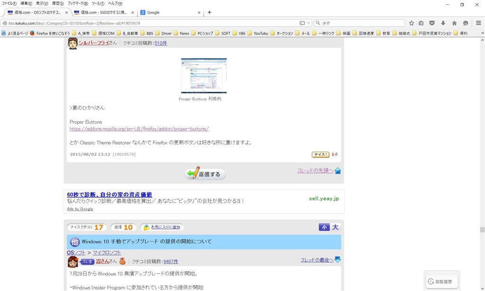This screenshot has width=485, height=291.
Task: Open the Downloads arrow icon
Action: click(443, 23)
